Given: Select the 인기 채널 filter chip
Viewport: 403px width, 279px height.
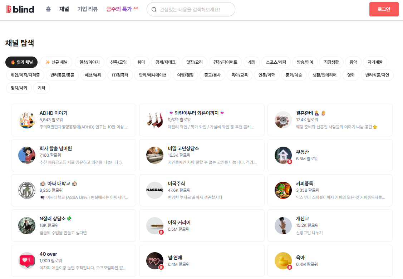Looking at the screenshot, I should click(21, 62).
